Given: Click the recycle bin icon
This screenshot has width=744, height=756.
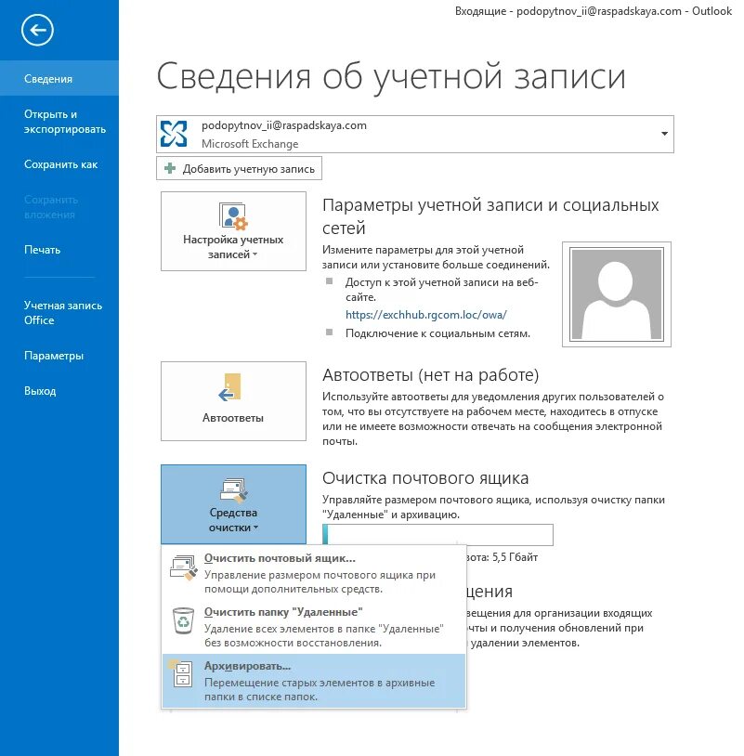Looking at the screenshot, I should click(x=183, y=620).
